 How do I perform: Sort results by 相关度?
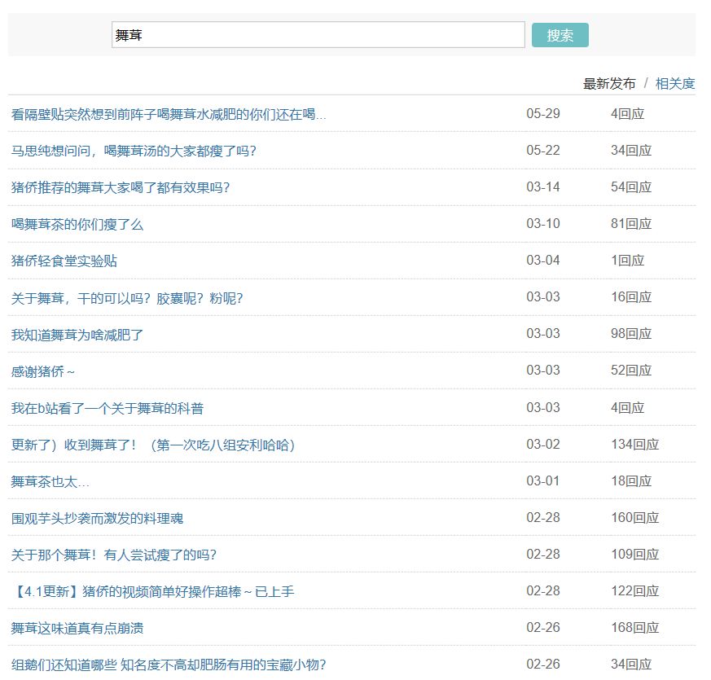(x=674, y=84)
